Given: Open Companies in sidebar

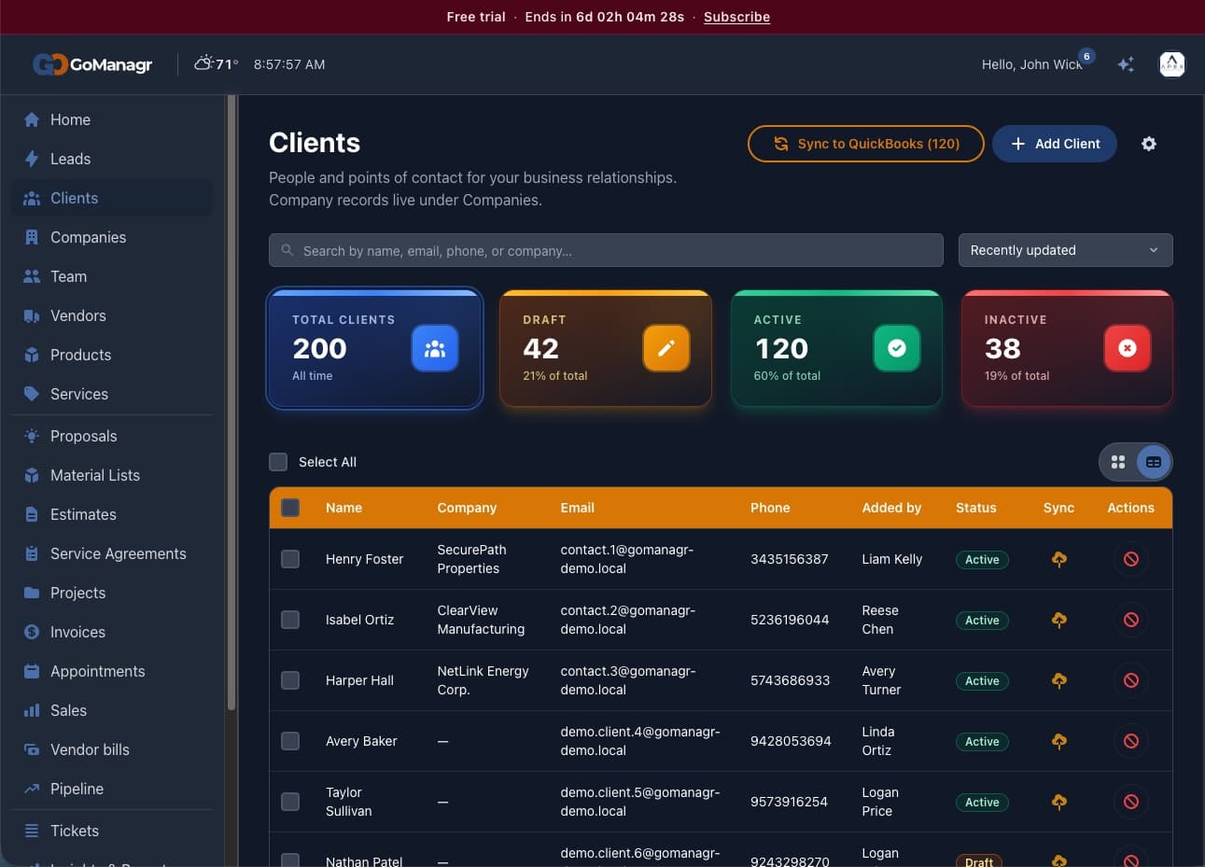Looking at the screenshot, I should coord(112,237).
